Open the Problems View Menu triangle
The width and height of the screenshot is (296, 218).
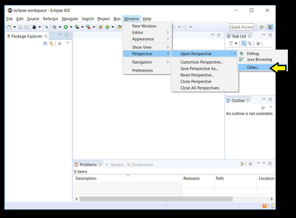[x=258, y=163]
